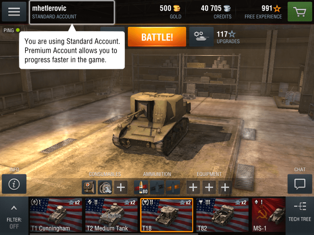Start a match with BATTLE! button

point(157,37)
